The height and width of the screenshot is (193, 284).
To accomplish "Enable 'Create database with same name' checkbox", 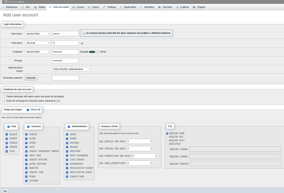I will 4,97.
